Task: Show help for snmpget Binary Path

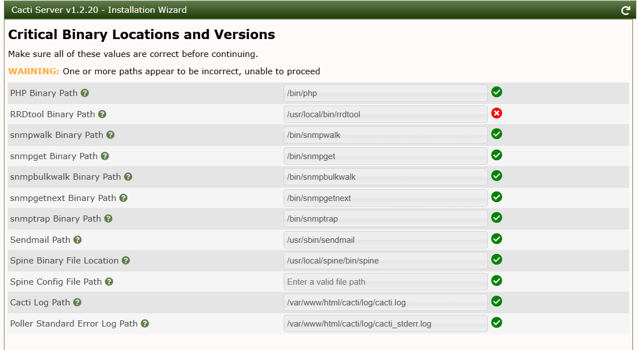Action: 105,156
